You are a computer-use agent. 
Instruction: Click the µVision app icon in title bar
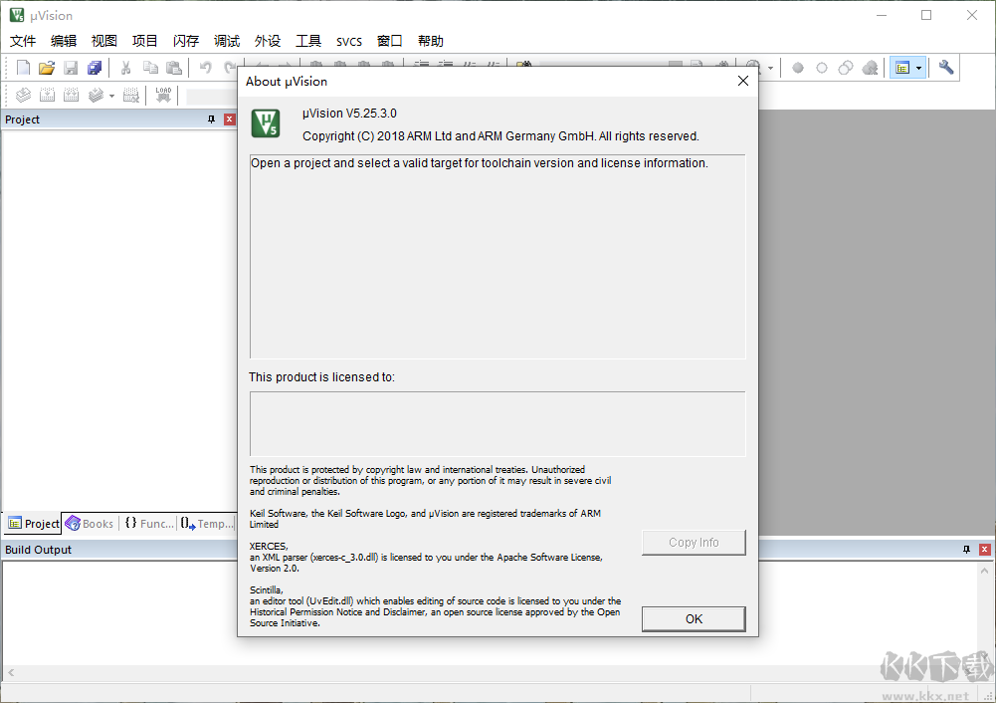pos(17,15)
